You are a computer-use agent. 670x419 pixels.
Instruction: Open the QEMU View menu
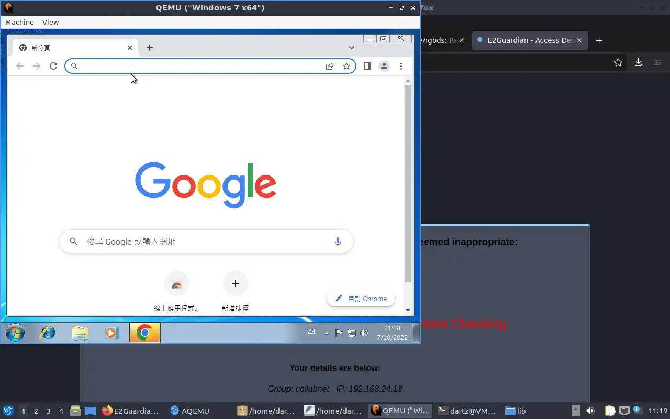click(51, 22)
